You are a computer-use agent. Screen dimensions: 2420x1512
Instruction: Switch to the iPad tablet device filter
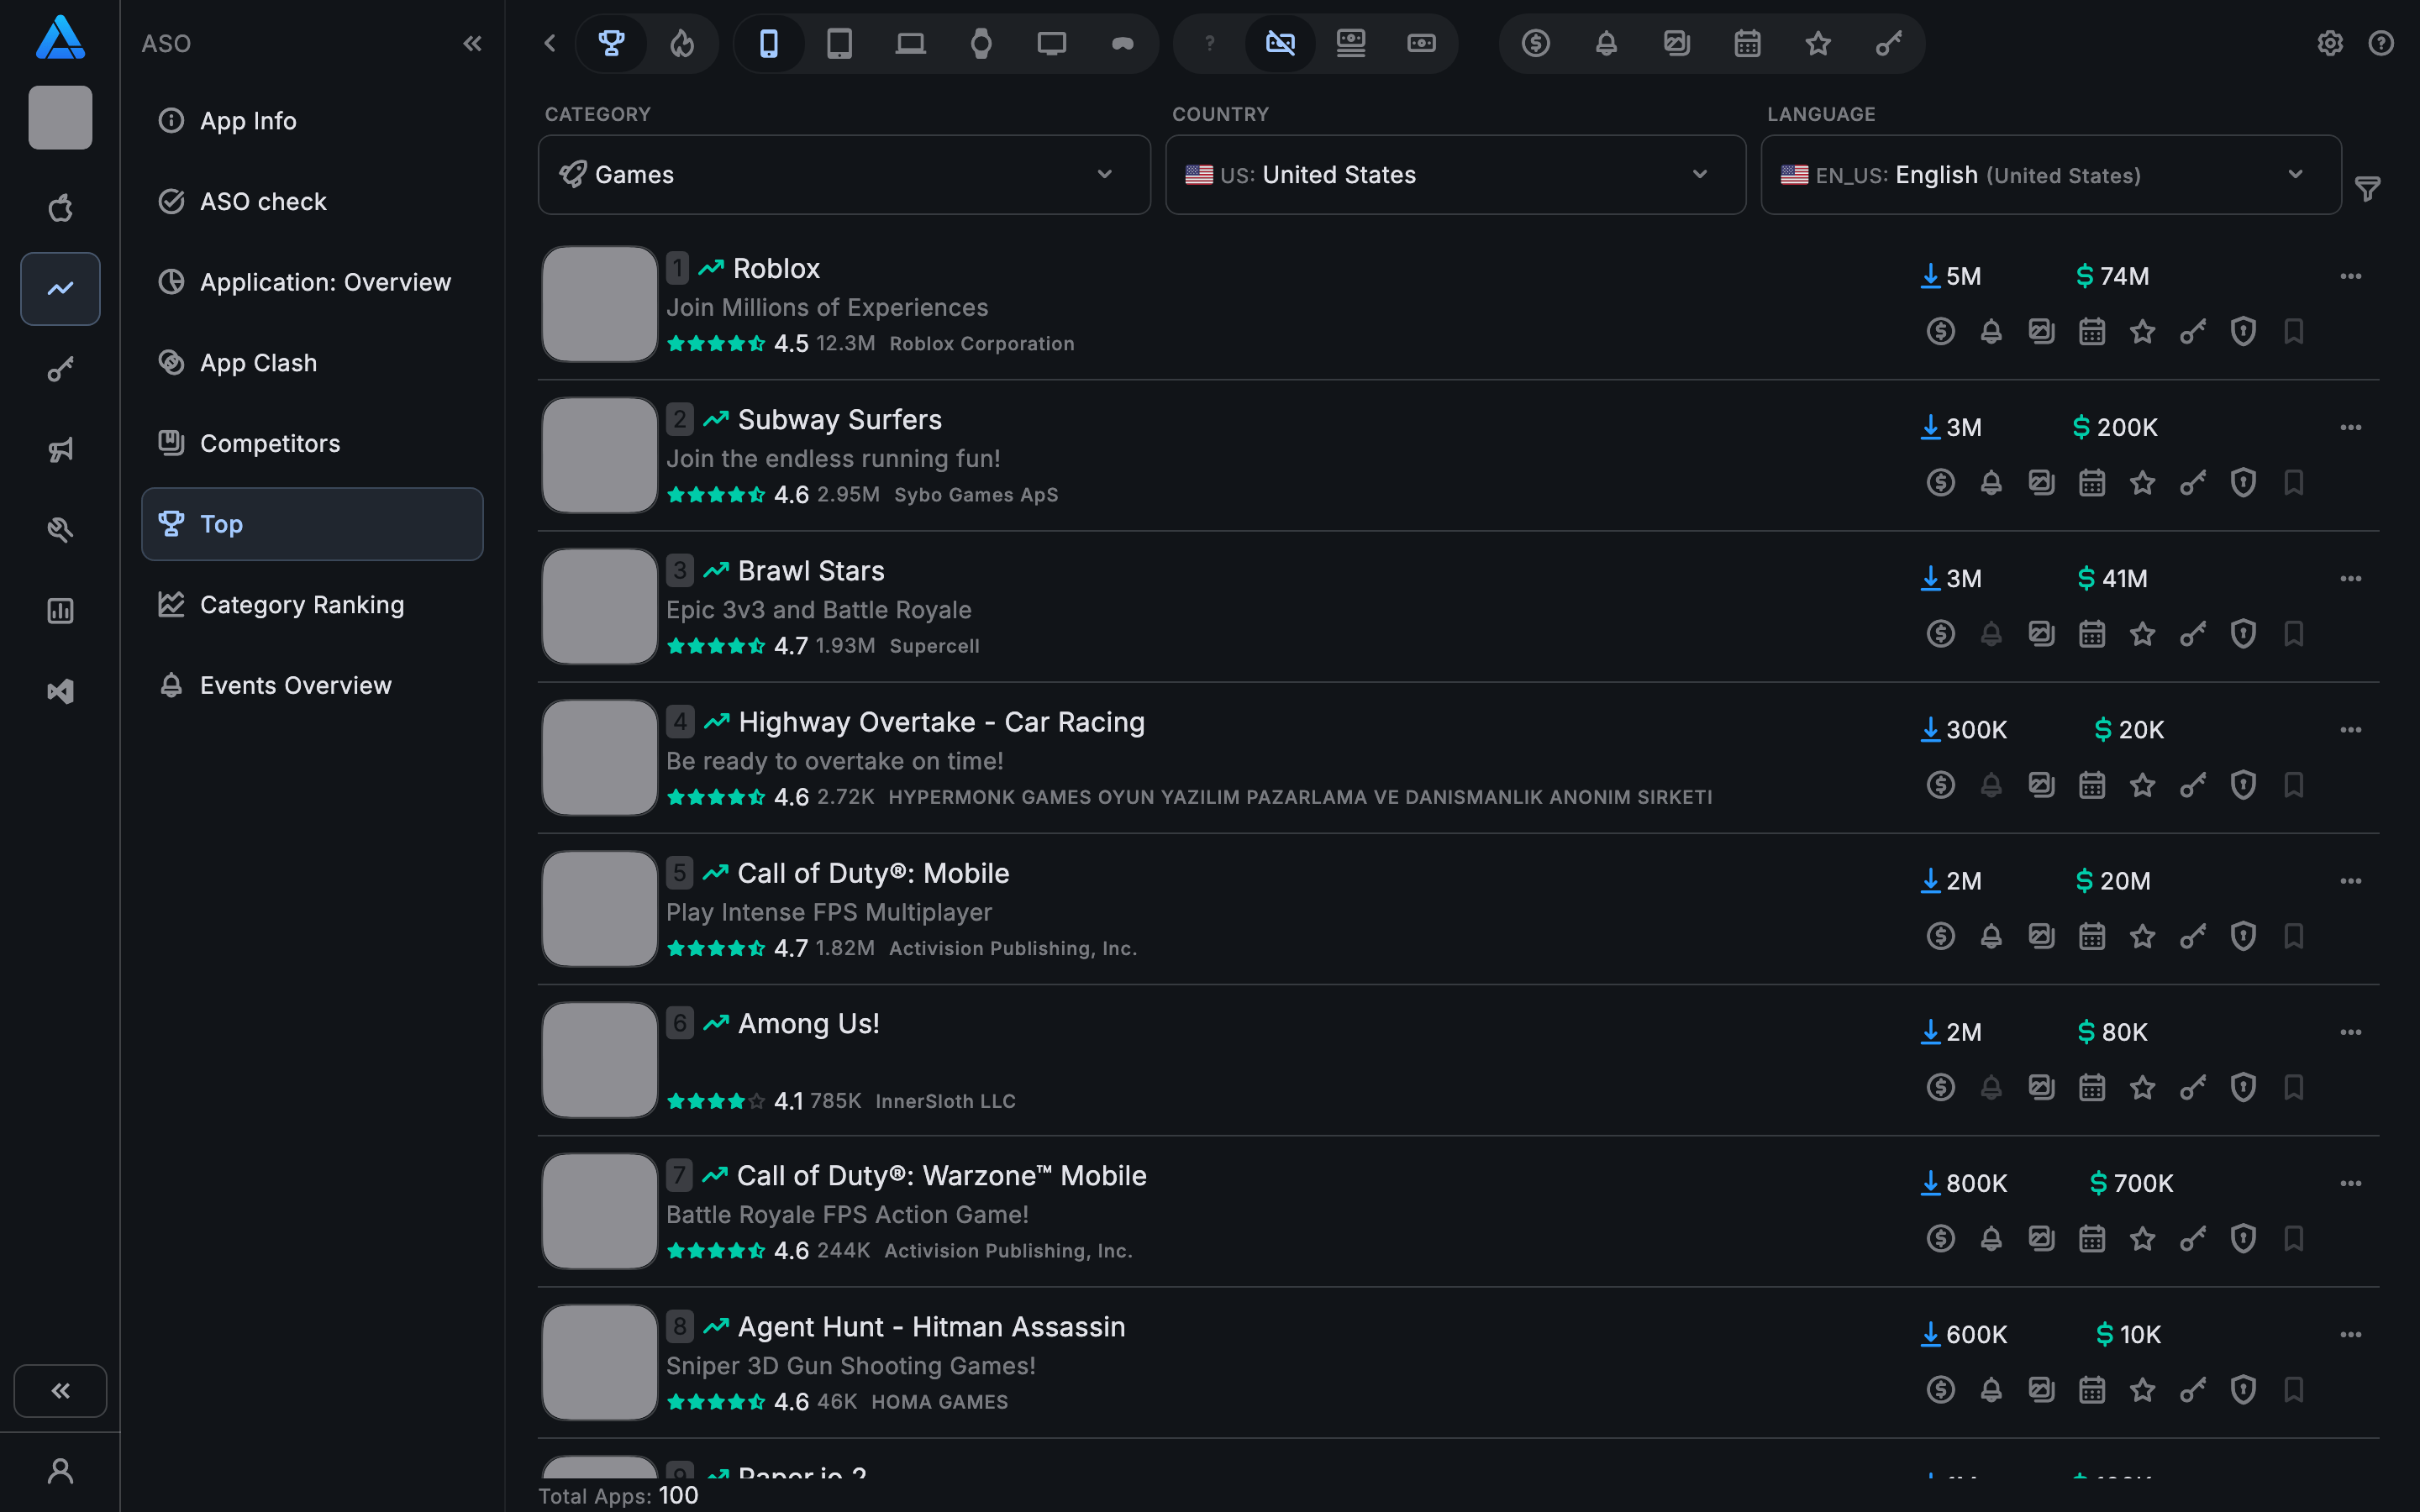coord(839,43)
